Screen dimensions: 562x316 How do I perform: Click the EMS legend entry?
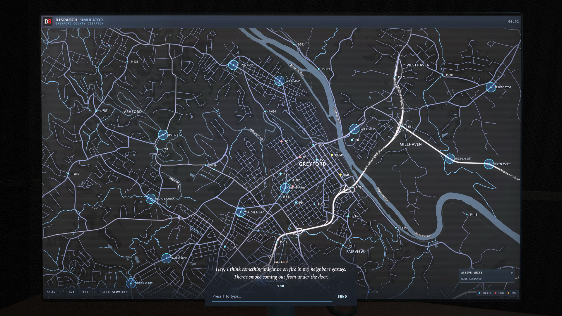pyautogui.click(x=512, y=293)
